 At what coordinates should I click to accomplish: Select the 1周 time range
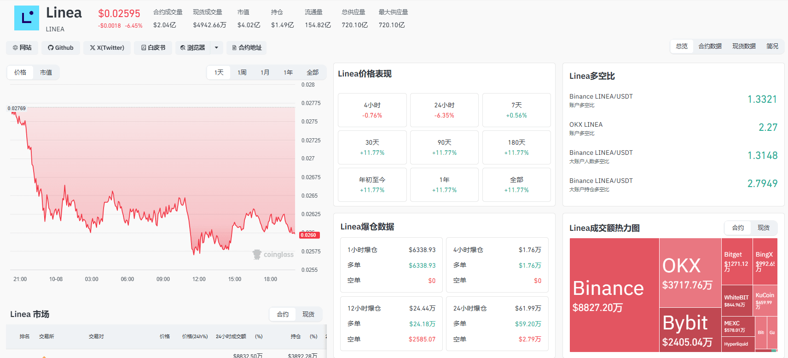(242, 72)
